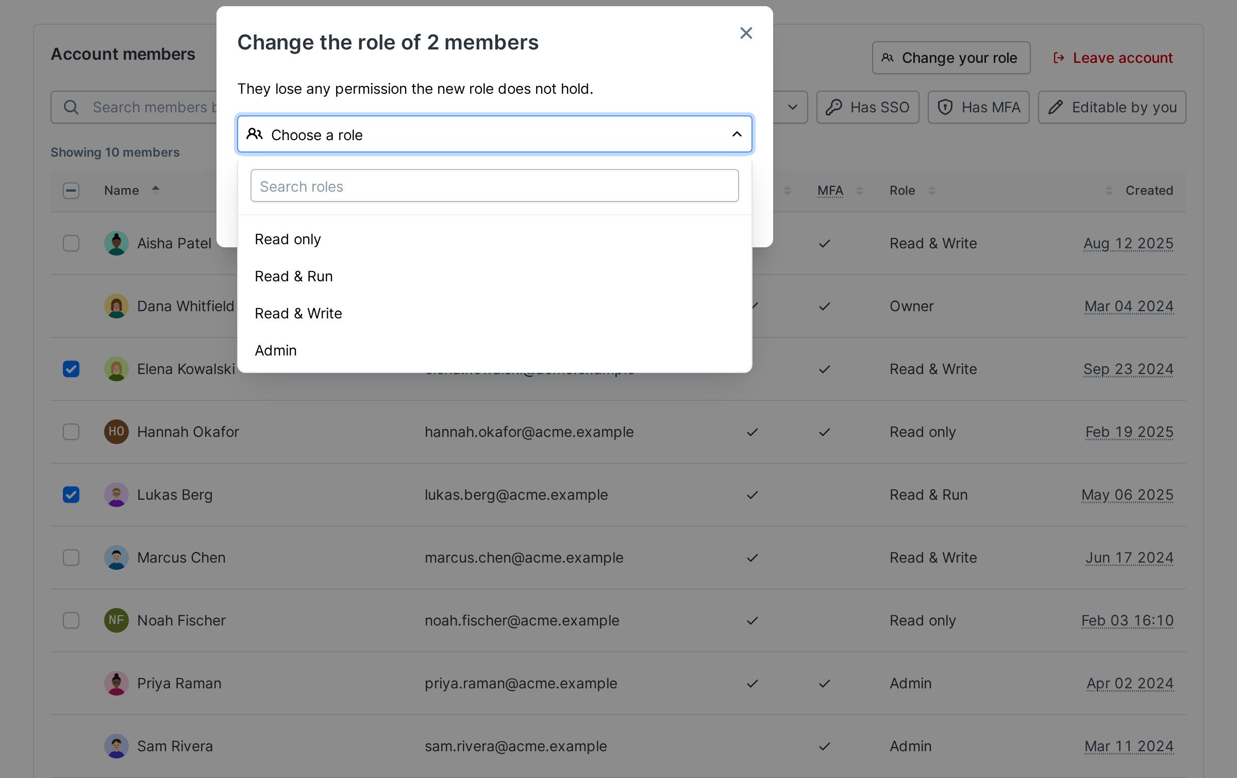Click the pencil icon on Editable by you
The height and width of the screenshot is (778, 1237).
[x=1055, y=107]
